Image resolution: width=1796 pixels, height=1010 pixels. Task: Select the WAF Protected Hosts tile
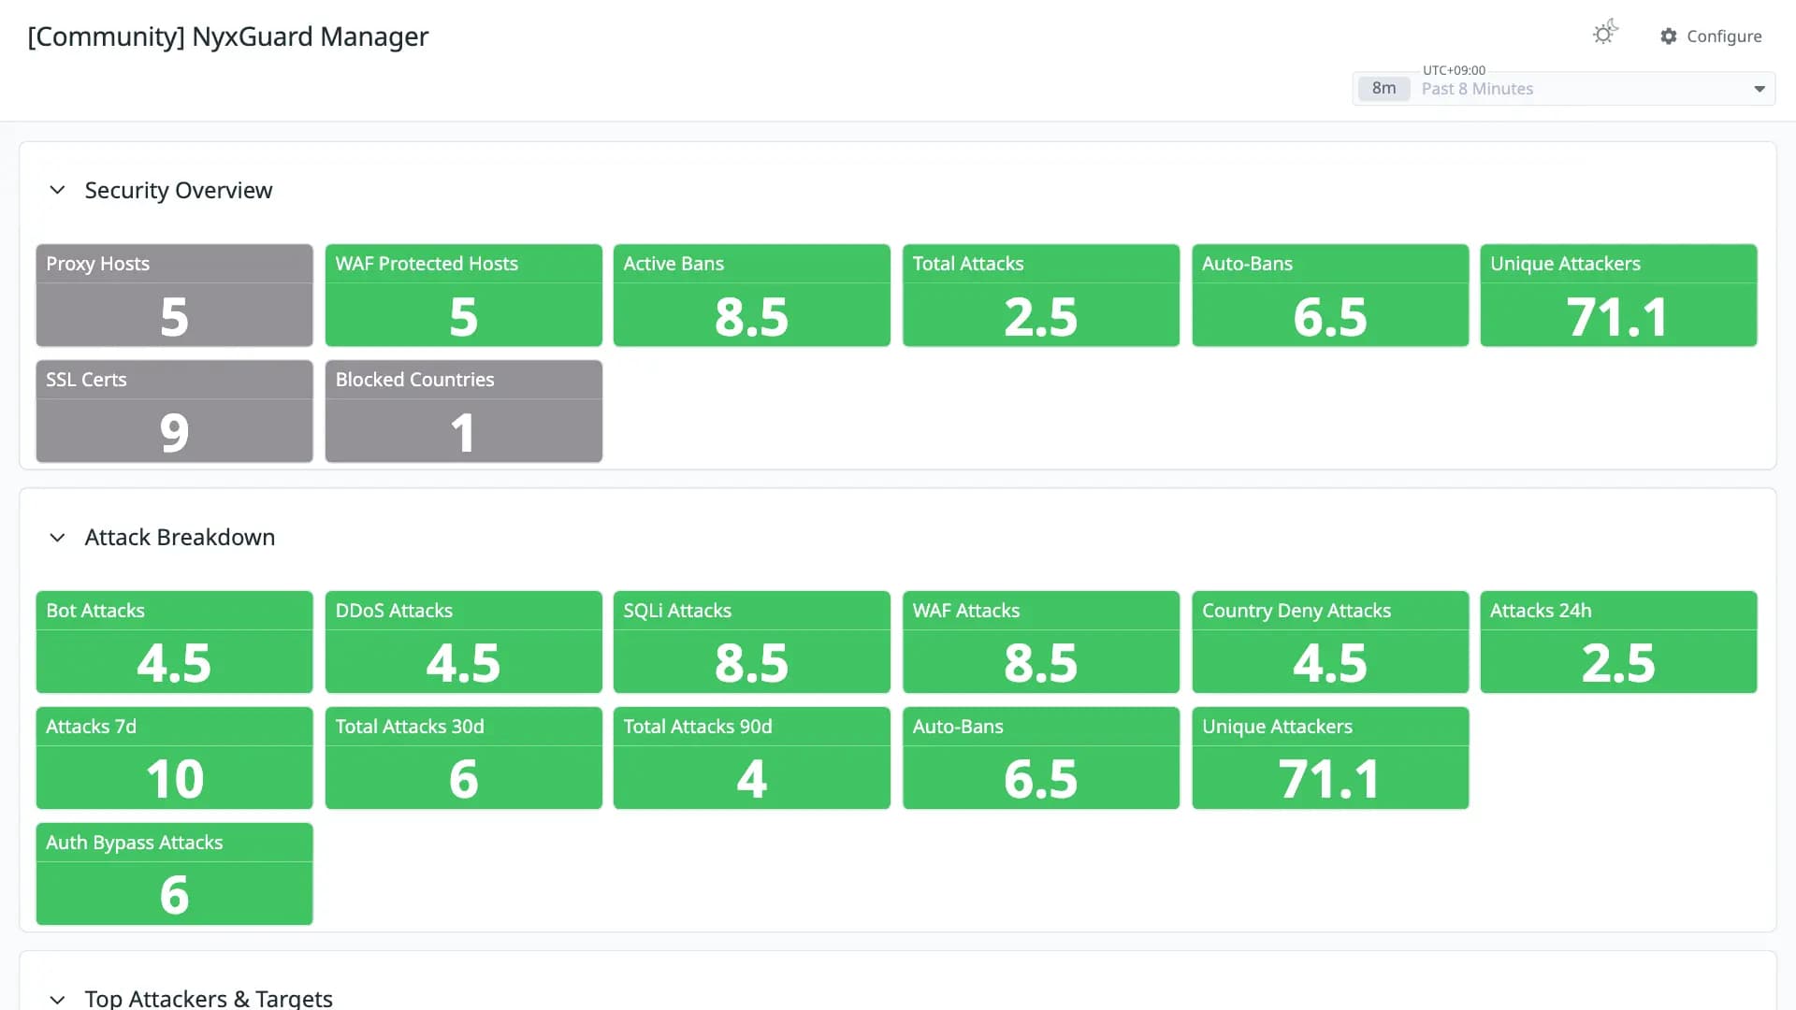pyautogui.click(x=463, y=296)
